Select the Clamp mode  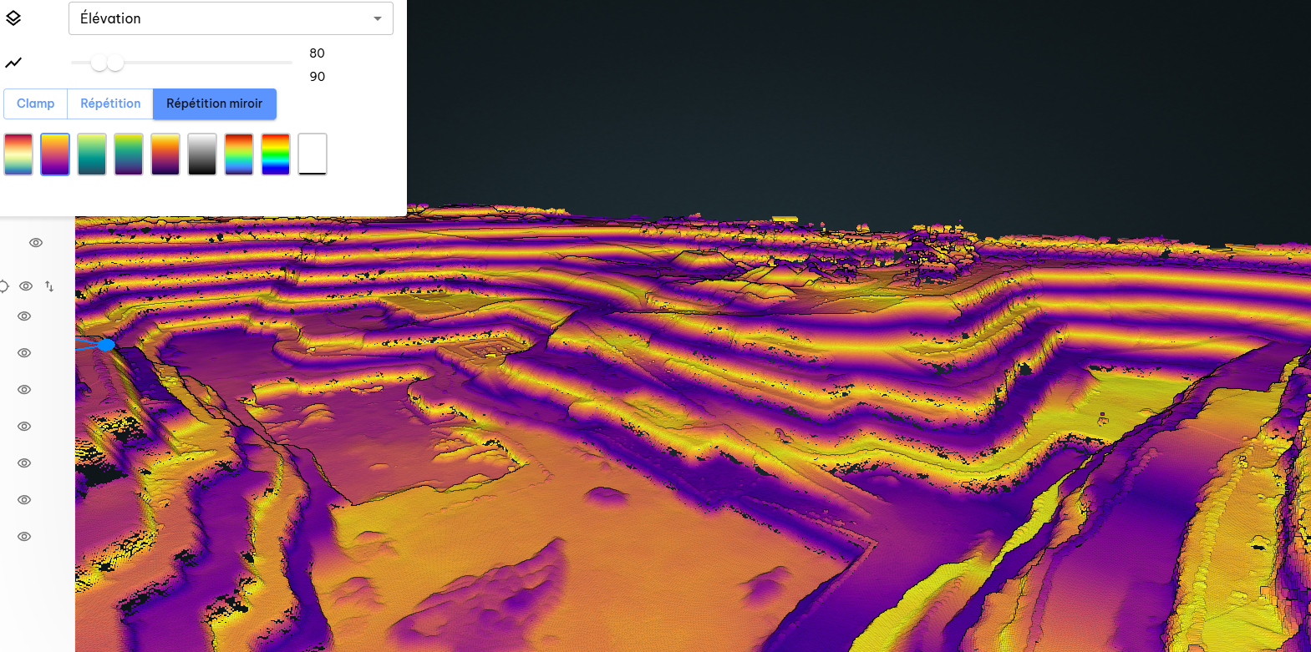point(35,104)
